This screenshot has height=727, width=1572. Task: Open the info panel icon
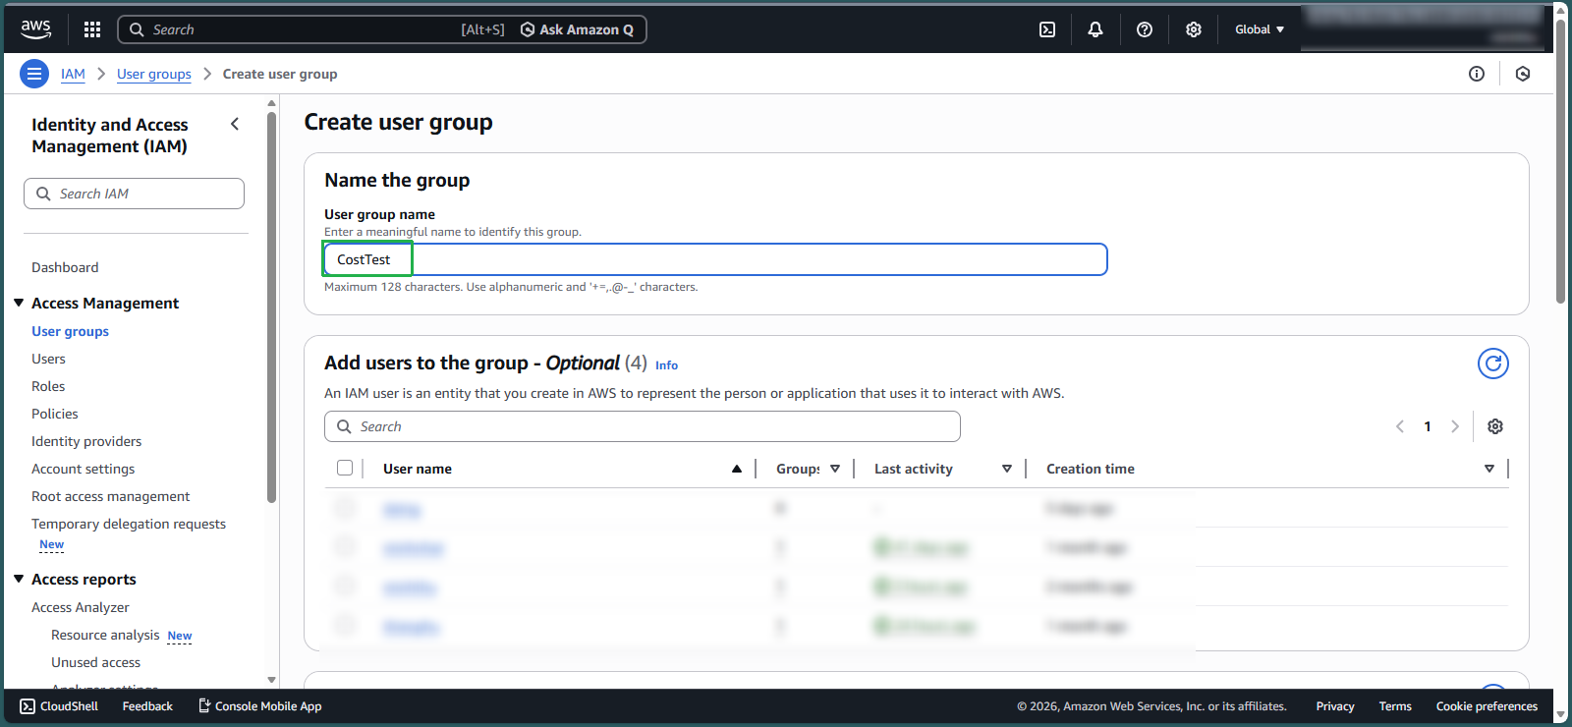1477,74
